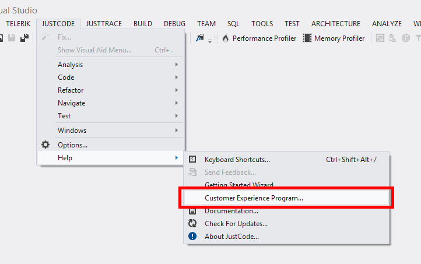Image resolution: width=421 pixels, height=264 pixels.
Task: Choose Send Feedback... entry
Action: 286,173
